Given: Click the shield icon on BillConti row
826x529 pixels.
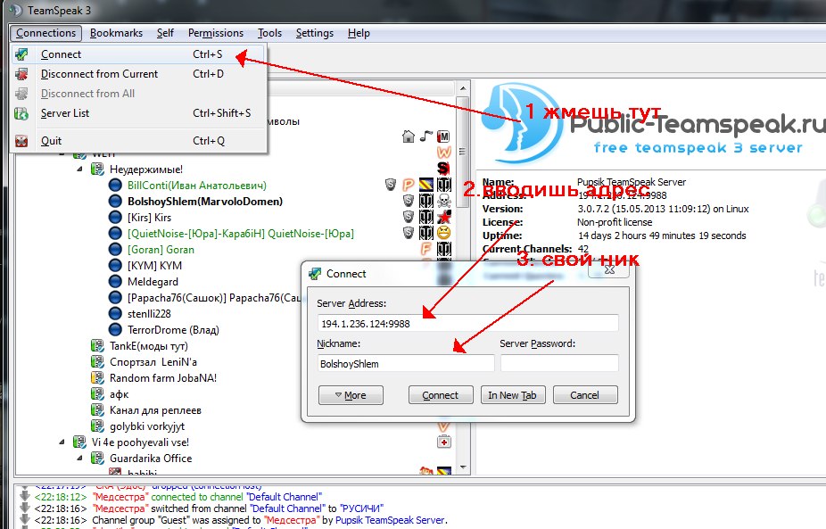Looking at the screenshot, I should (x=391, y=185).
